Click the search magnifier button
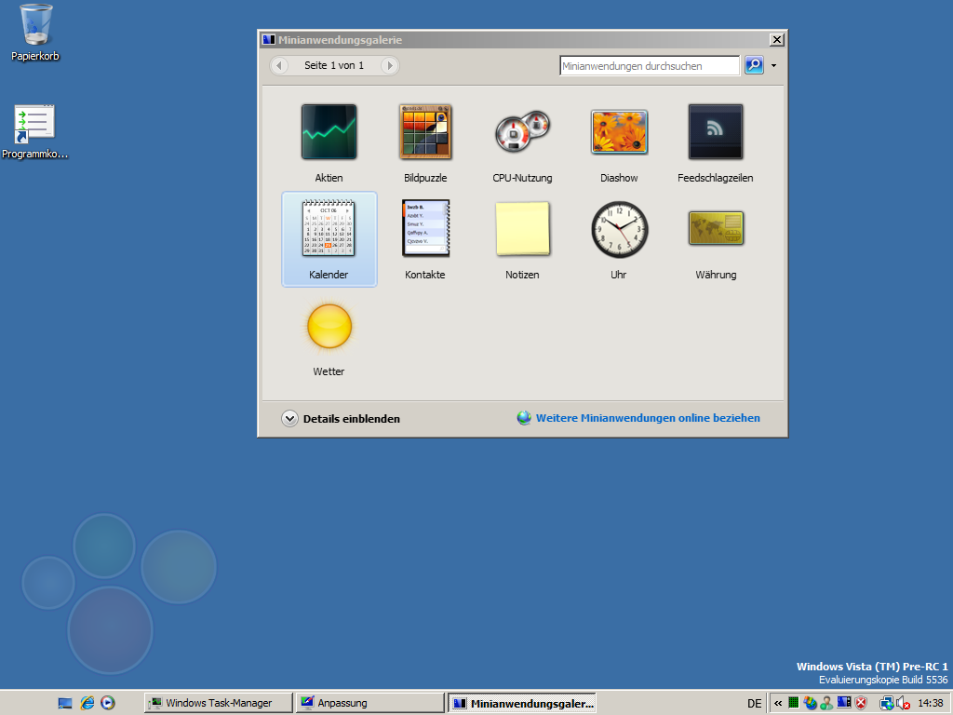Image resolution: width=953 pixels, height=715 pixels. [x=754, y=65]
